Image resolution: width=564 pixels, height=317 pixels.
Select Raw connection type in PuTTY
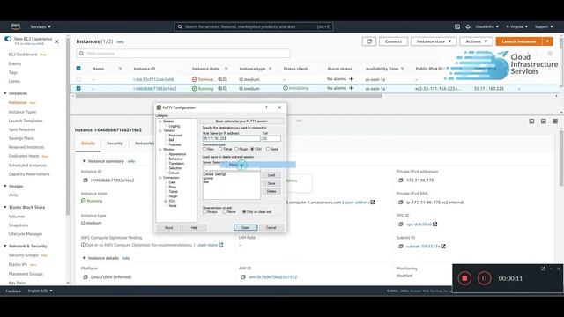pyautogui.click(x=204, y=149)
